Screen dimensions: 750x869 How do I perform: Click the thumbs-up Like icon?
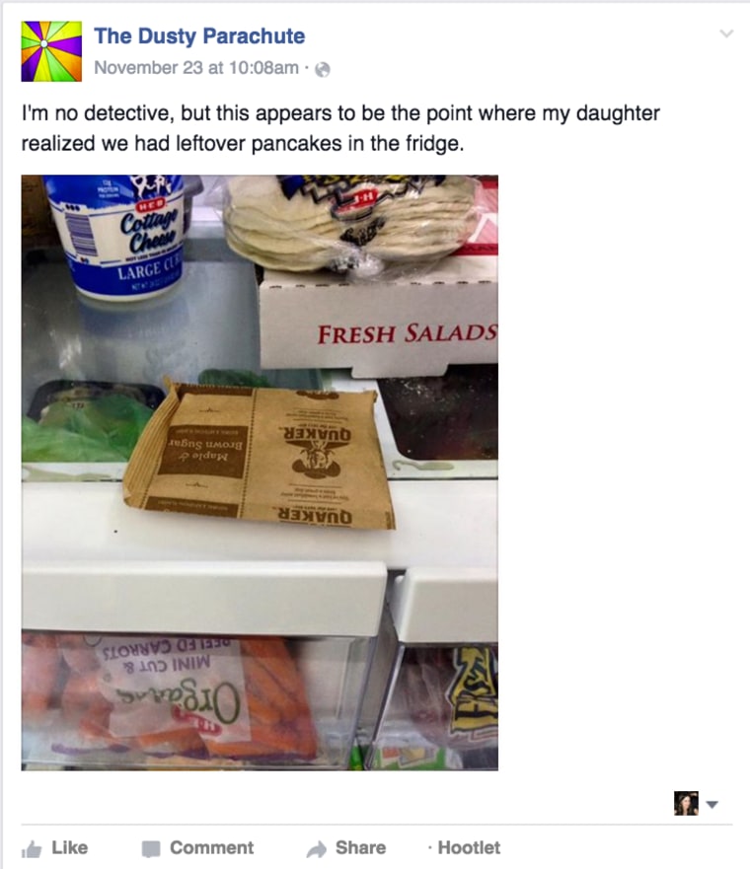click(x=32, y=848)
